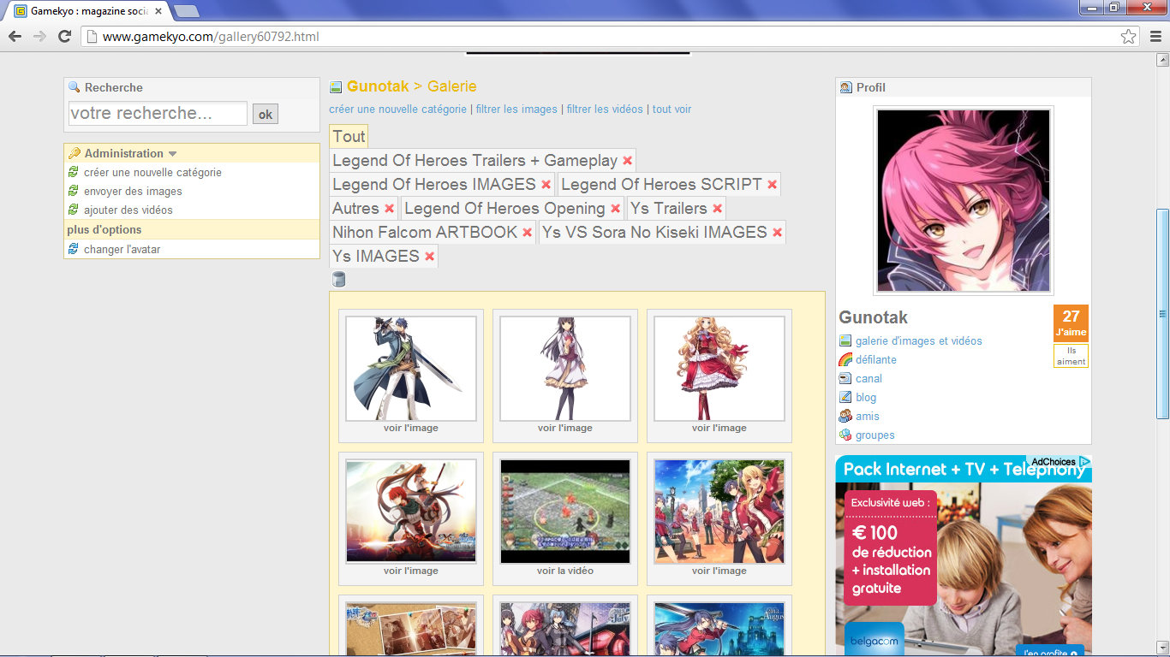Open Legend Of Heroes IMAGES category
1170x657 pixels.
click(x=434, y=185)
